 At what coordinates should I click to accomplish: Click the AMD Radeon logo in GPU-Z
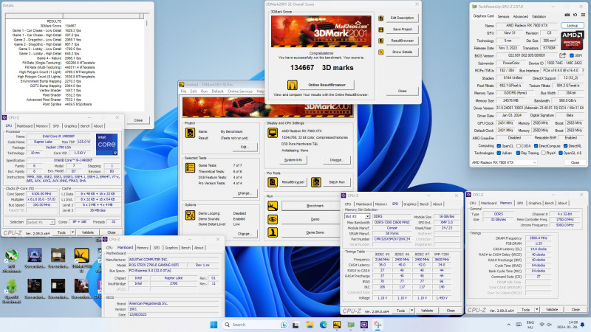pos(572,40)
